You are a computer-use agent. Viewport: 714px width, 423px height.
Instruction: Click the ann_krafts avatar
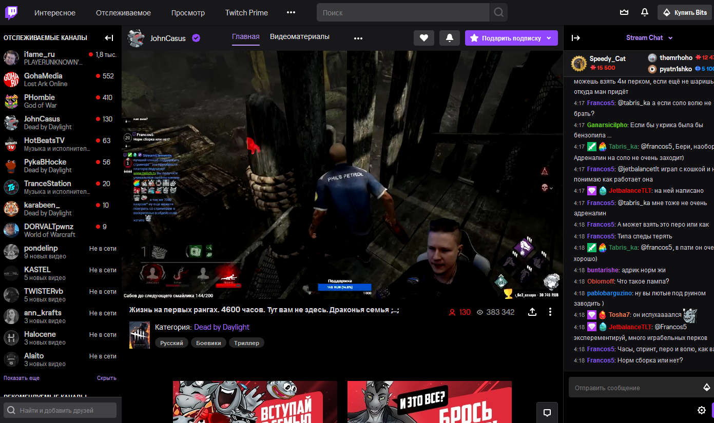pyautogui.click(x=11, y=316)
